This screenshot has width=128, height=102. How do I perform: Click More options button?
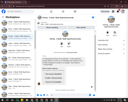tap(81, 28)
